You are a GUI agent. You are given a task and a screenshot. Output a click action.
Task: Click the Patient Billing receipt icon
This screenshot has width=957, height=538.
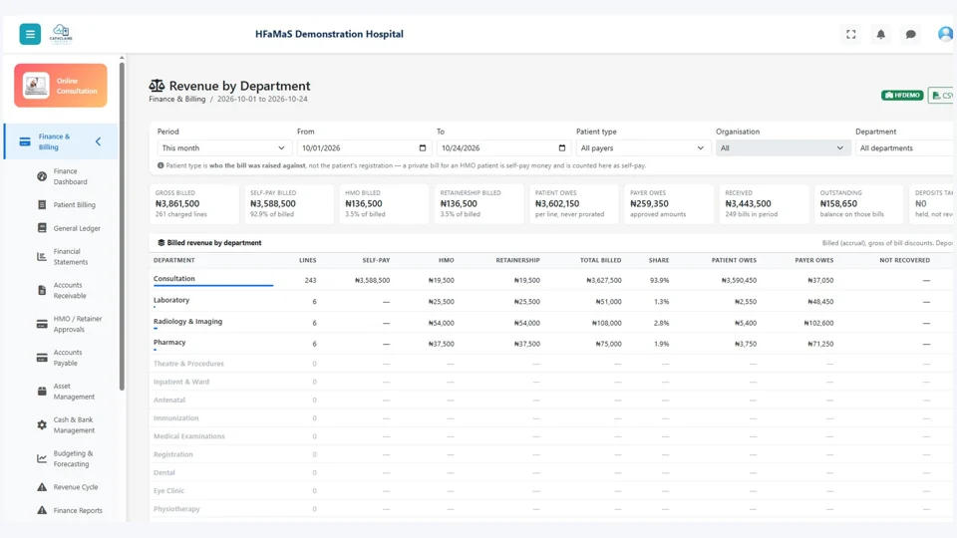pyautogui.click(x=42, y=205)
